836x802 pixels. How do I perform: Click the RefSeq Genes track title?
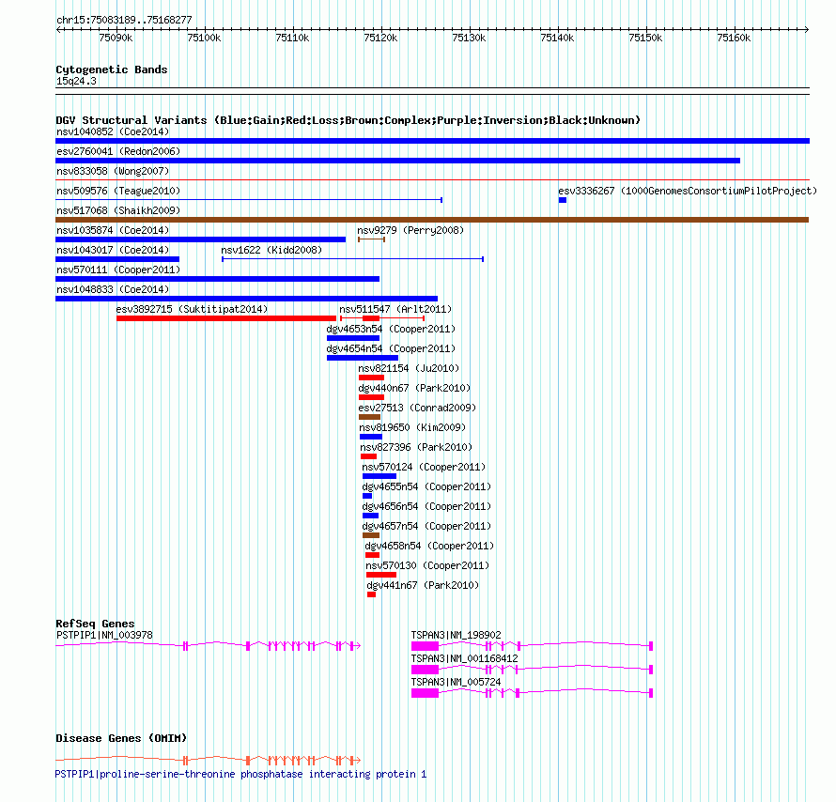click(95, 624)
